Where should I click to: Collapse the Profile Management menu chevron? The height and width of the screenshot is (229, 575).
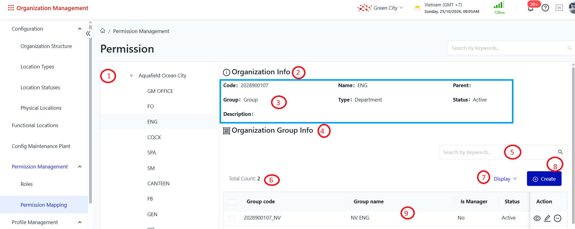coord(80,222)
